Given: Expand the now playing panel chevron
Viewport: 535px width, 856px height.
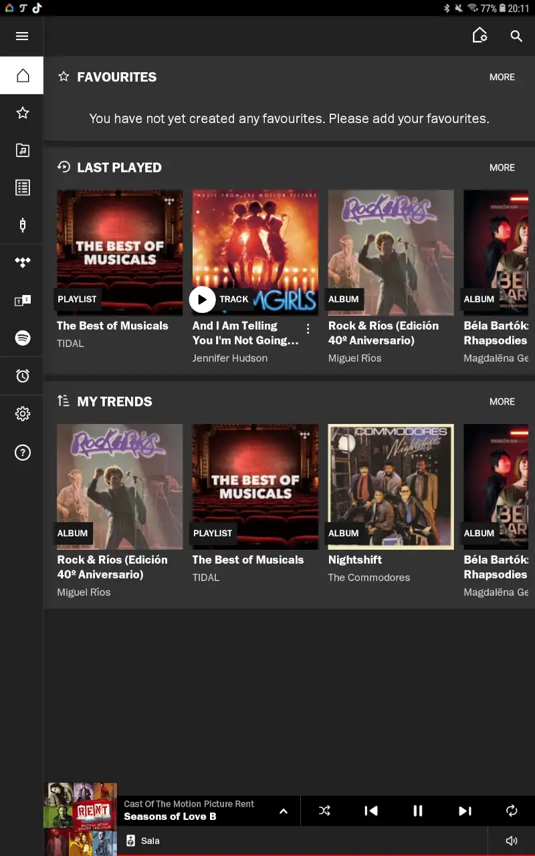Looking at the screenshot, I should [284, 811].
